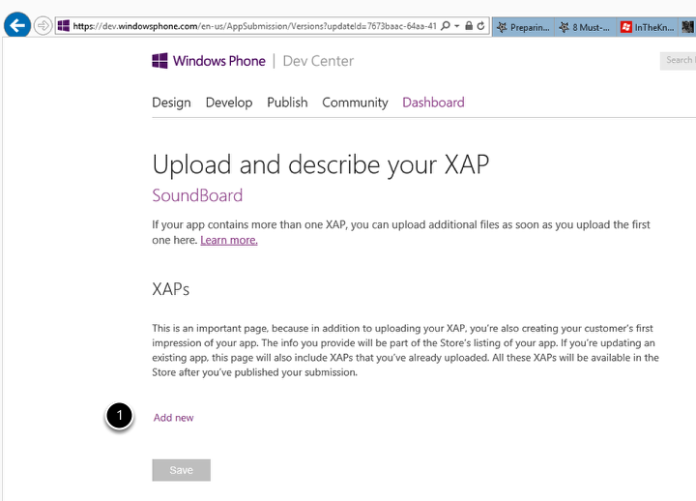Open the Community menu item
This screenshot has height=501, width=696.
pos(355,103)
